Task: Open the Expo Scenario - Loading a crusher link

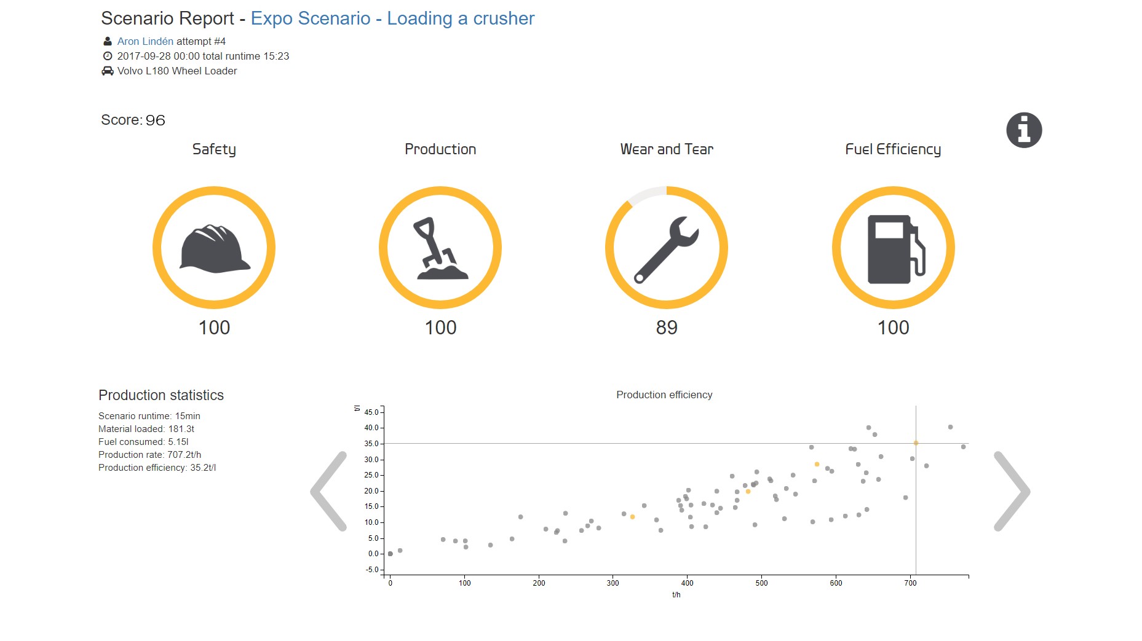Action: [392, 18]
